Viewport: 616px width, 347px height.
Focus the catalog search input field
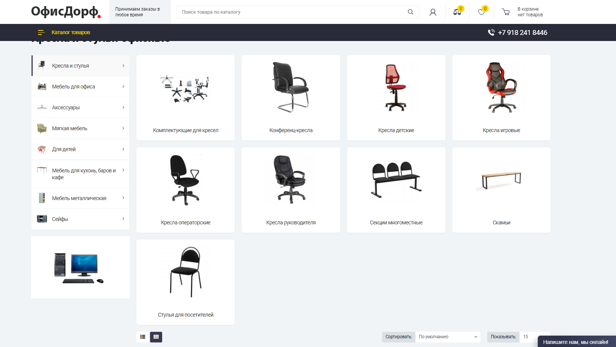click(x=292, y=12)
